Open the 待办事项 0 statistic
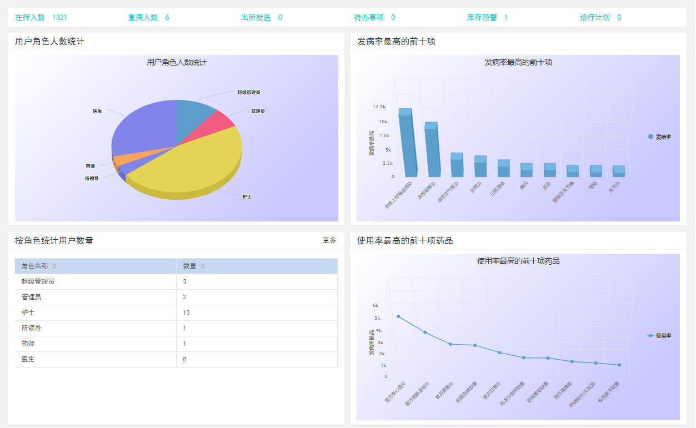This screenshot has height=428, width=696. 374,17
